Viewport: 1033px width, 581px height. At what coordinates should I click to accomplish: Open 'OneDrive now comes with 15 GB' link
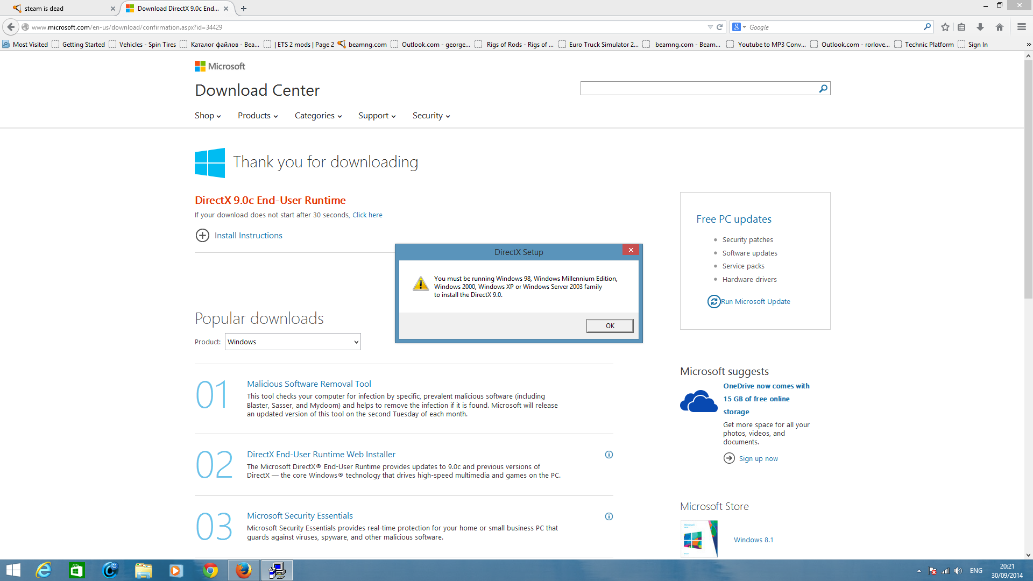[x=766, y=399]
